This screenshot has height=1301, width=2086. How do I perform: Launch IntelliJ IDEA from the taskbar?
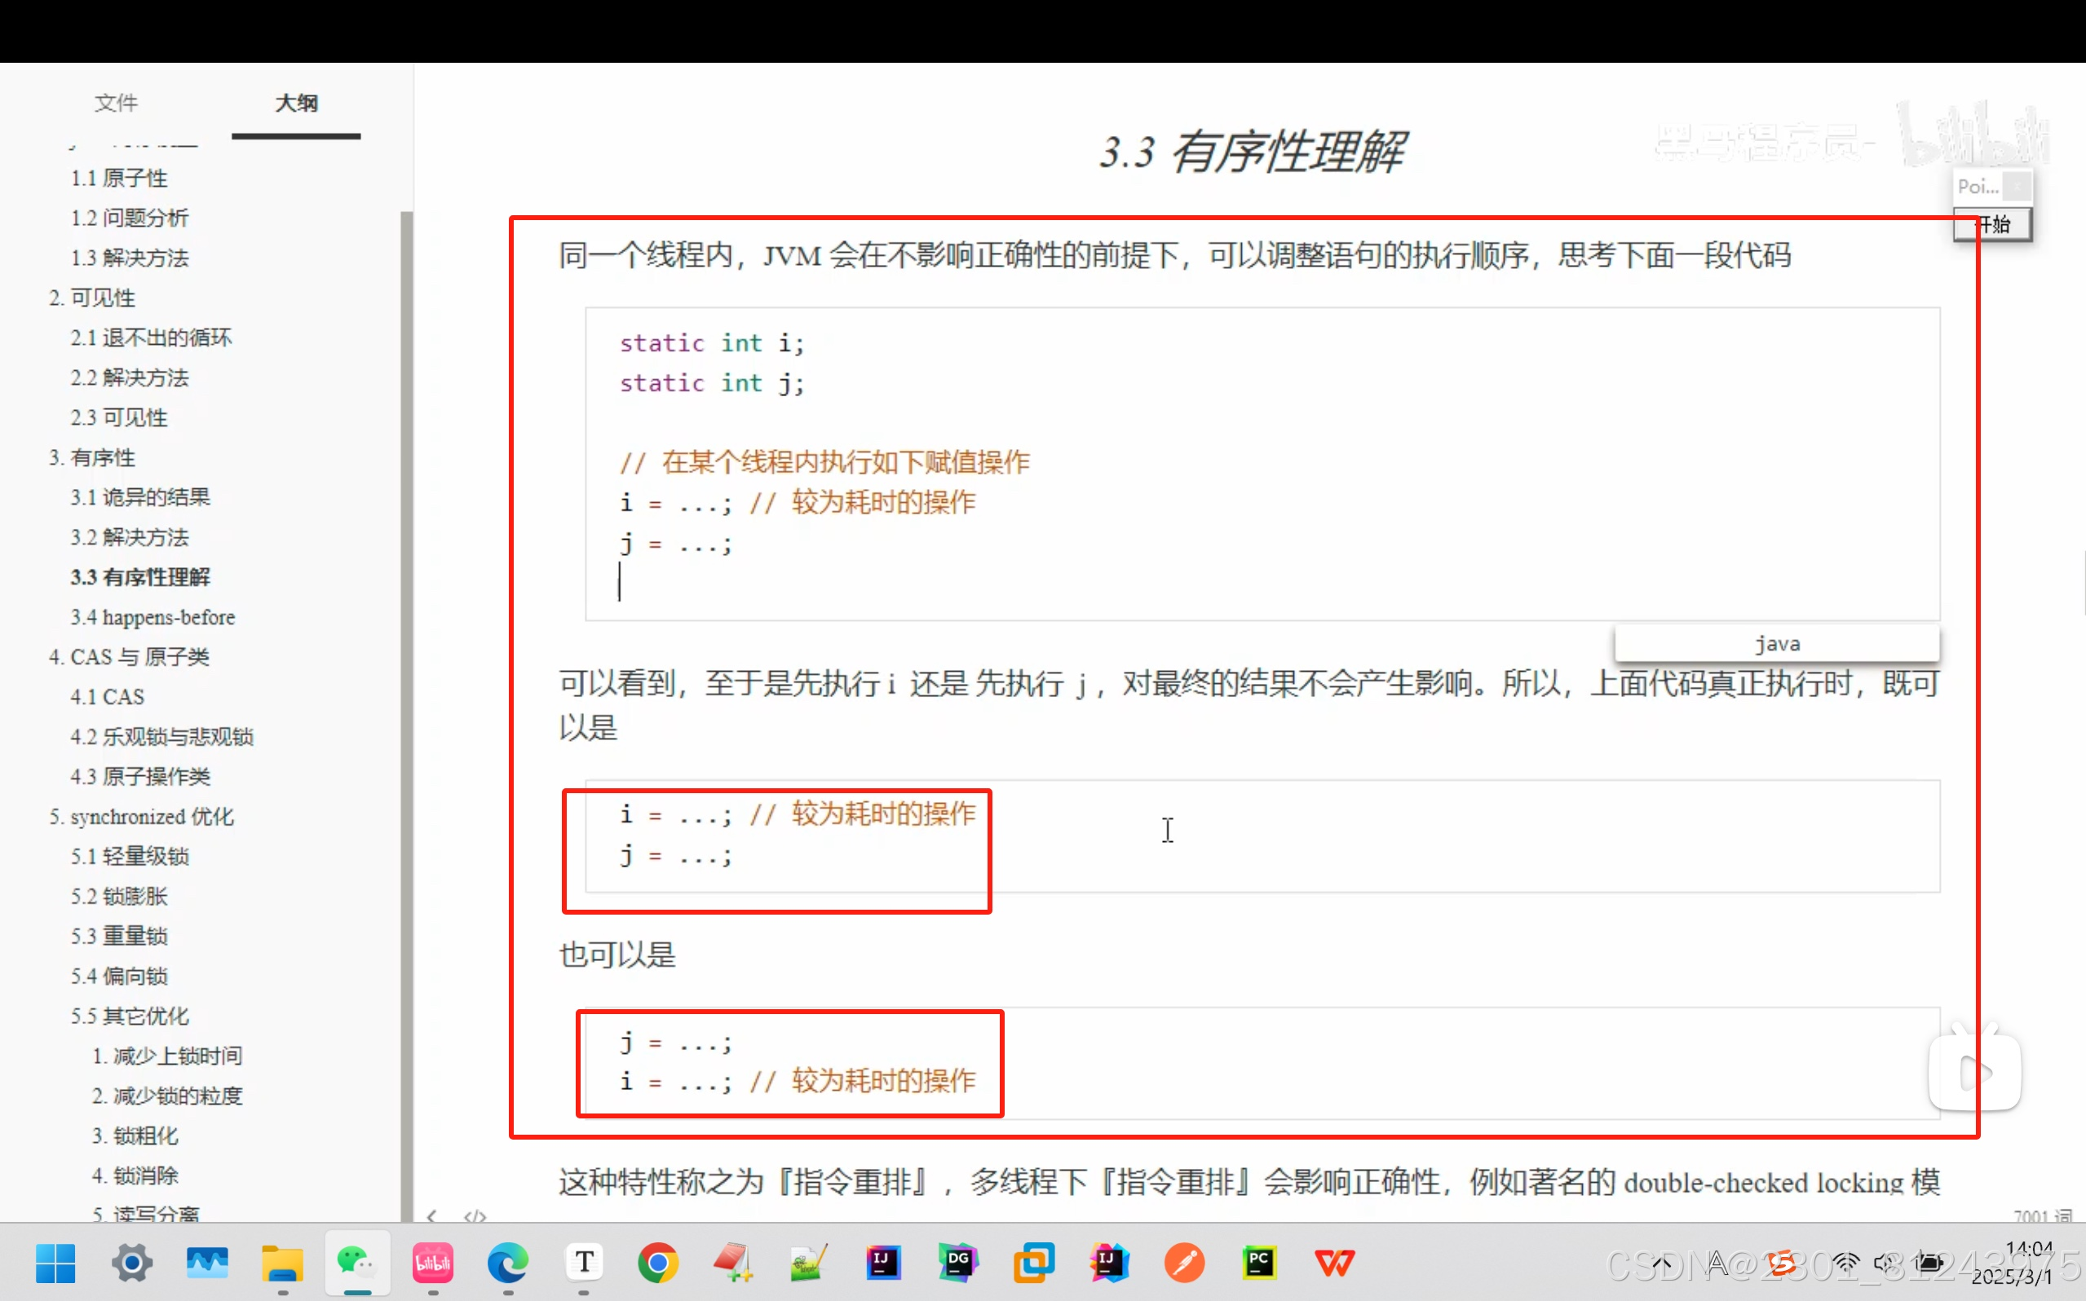point(884,1264)
